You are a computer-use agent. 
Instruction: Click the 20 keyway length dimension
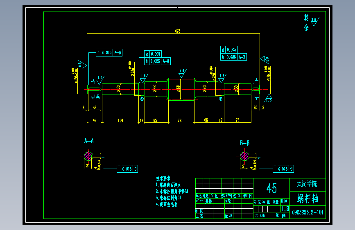point(256,108)
